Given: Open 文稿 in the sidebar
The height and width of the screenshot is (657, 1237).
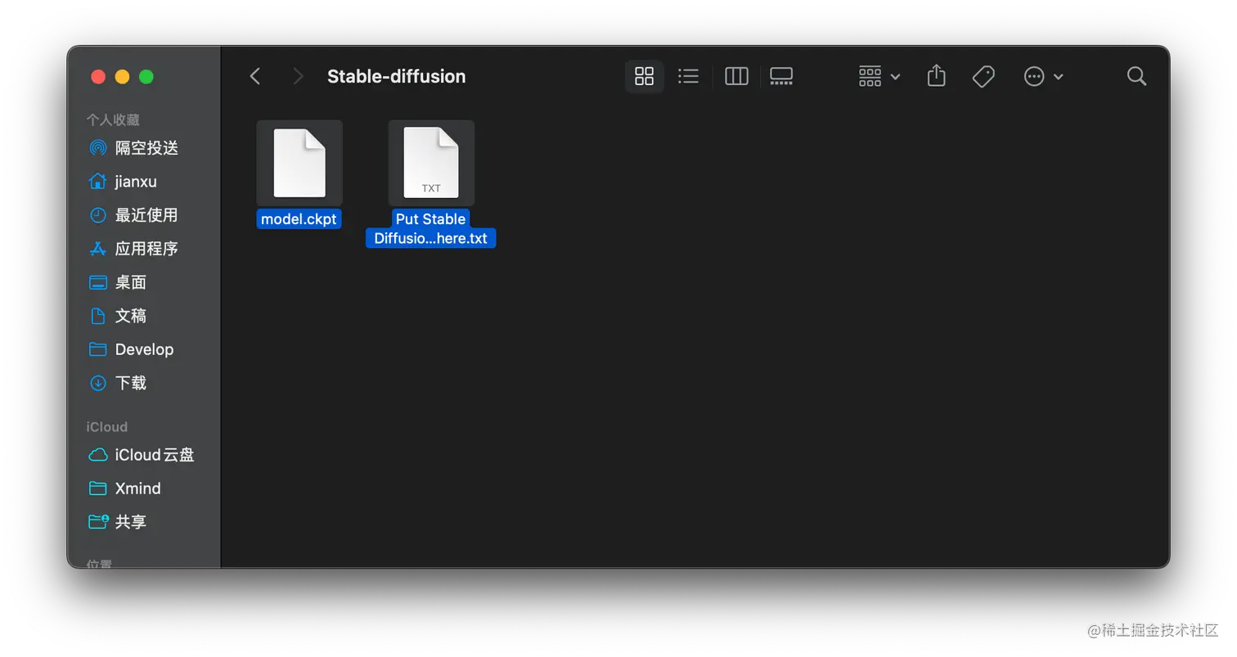Looking at the screenshot, I should [x=131, y=316].
